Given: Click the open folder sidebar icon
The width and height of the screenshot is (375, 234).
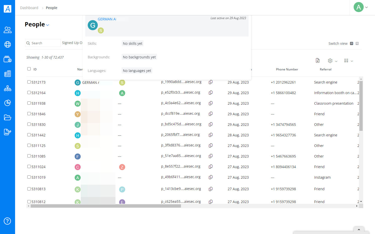Looking at the screenshot, I should click(x=8, y=118).
